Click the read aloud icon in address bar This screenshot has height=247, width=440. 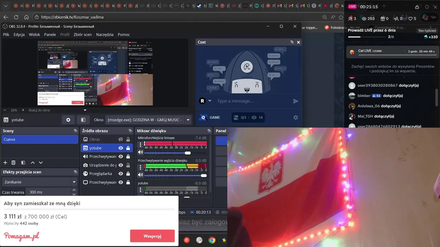(333, 17)
